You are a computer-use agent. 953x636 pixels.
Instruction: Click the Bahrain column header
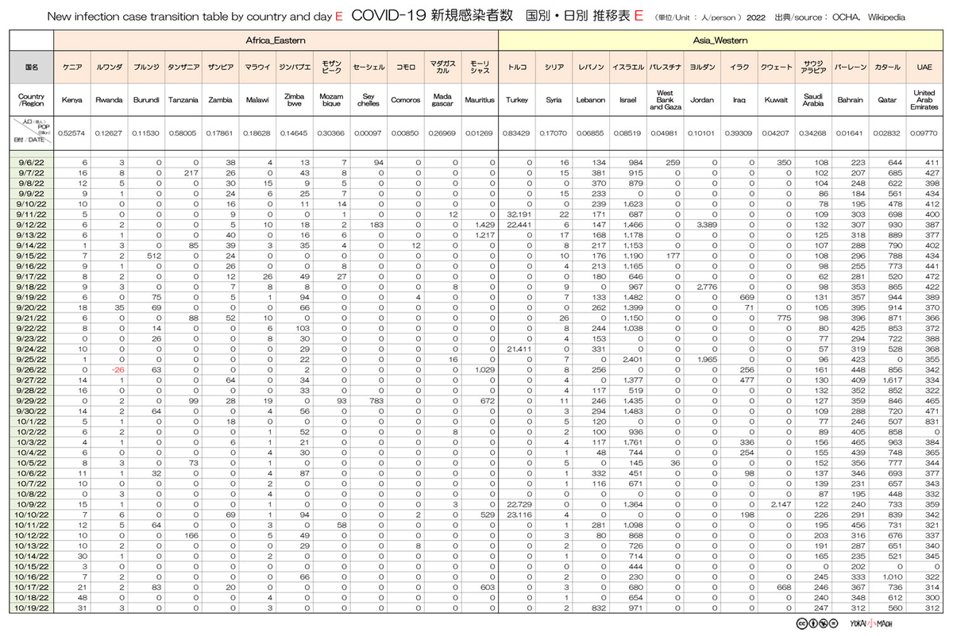coord(851,101)
